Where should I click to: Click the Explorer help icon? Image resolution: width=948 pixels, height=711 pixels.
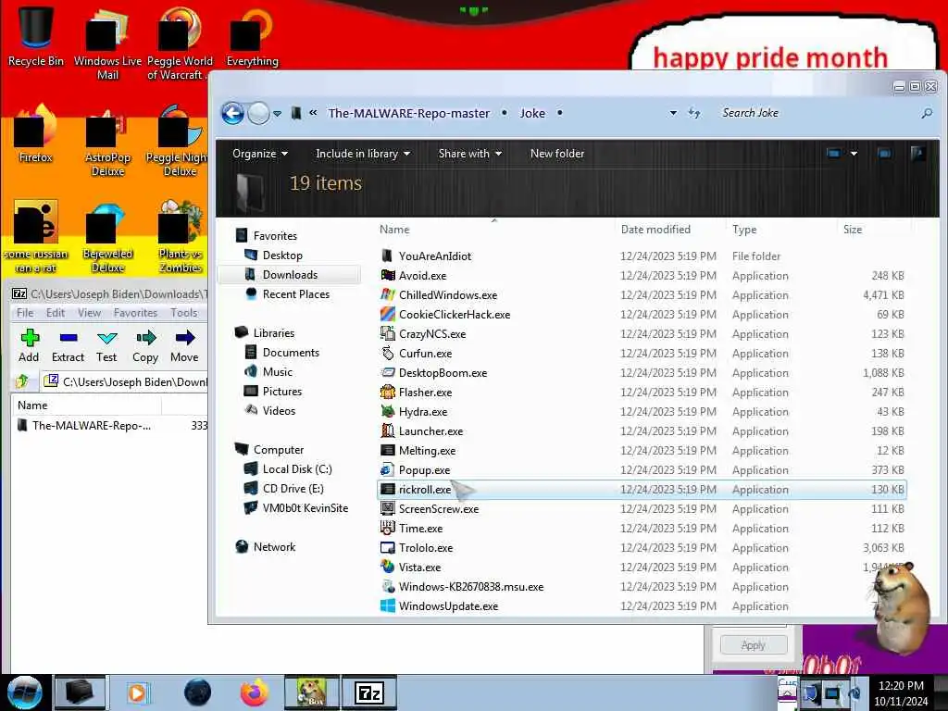[917, 154]
